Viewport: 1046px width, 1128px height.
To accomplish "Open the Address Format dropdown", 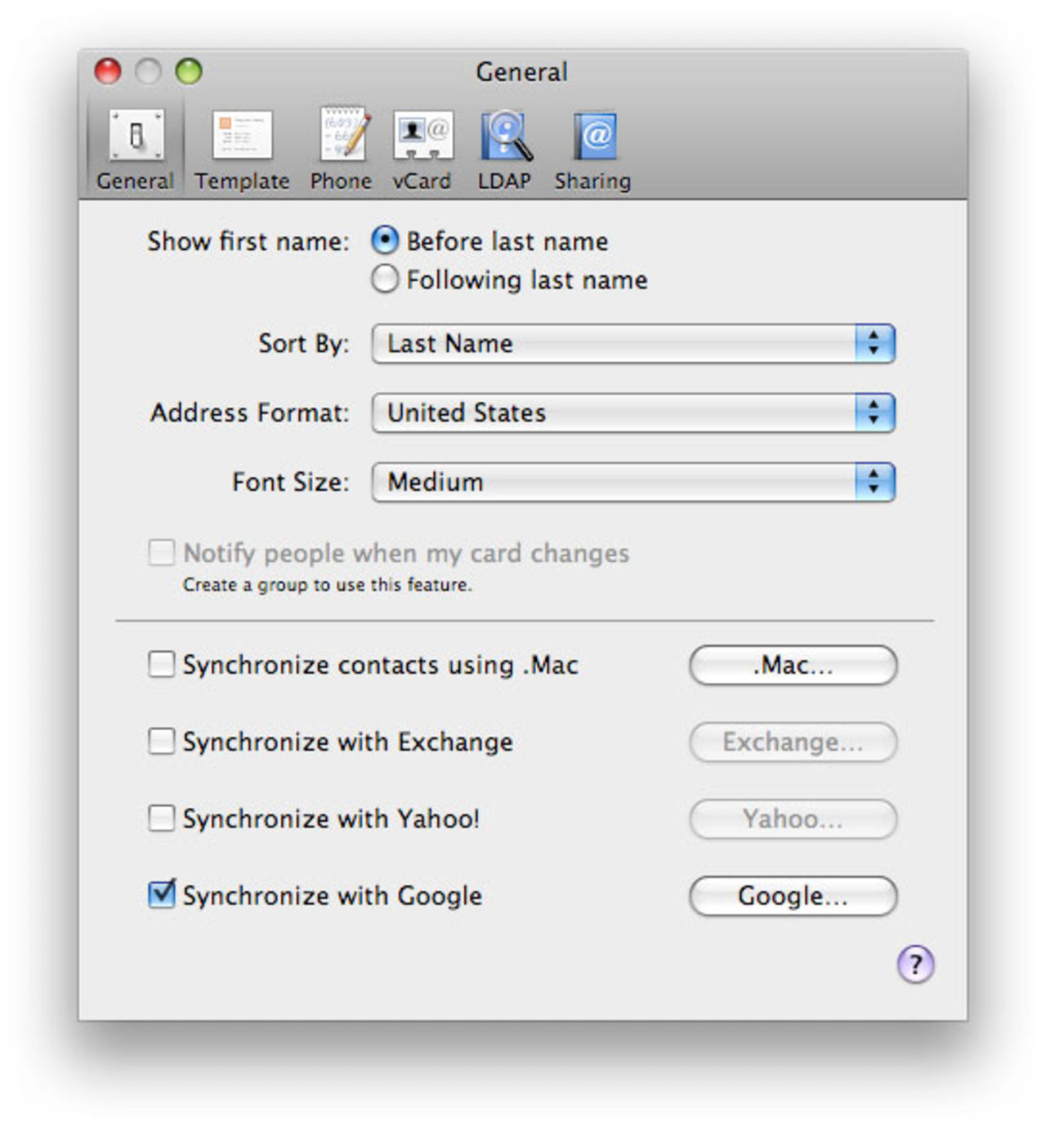I will click(x=632, y=413).
